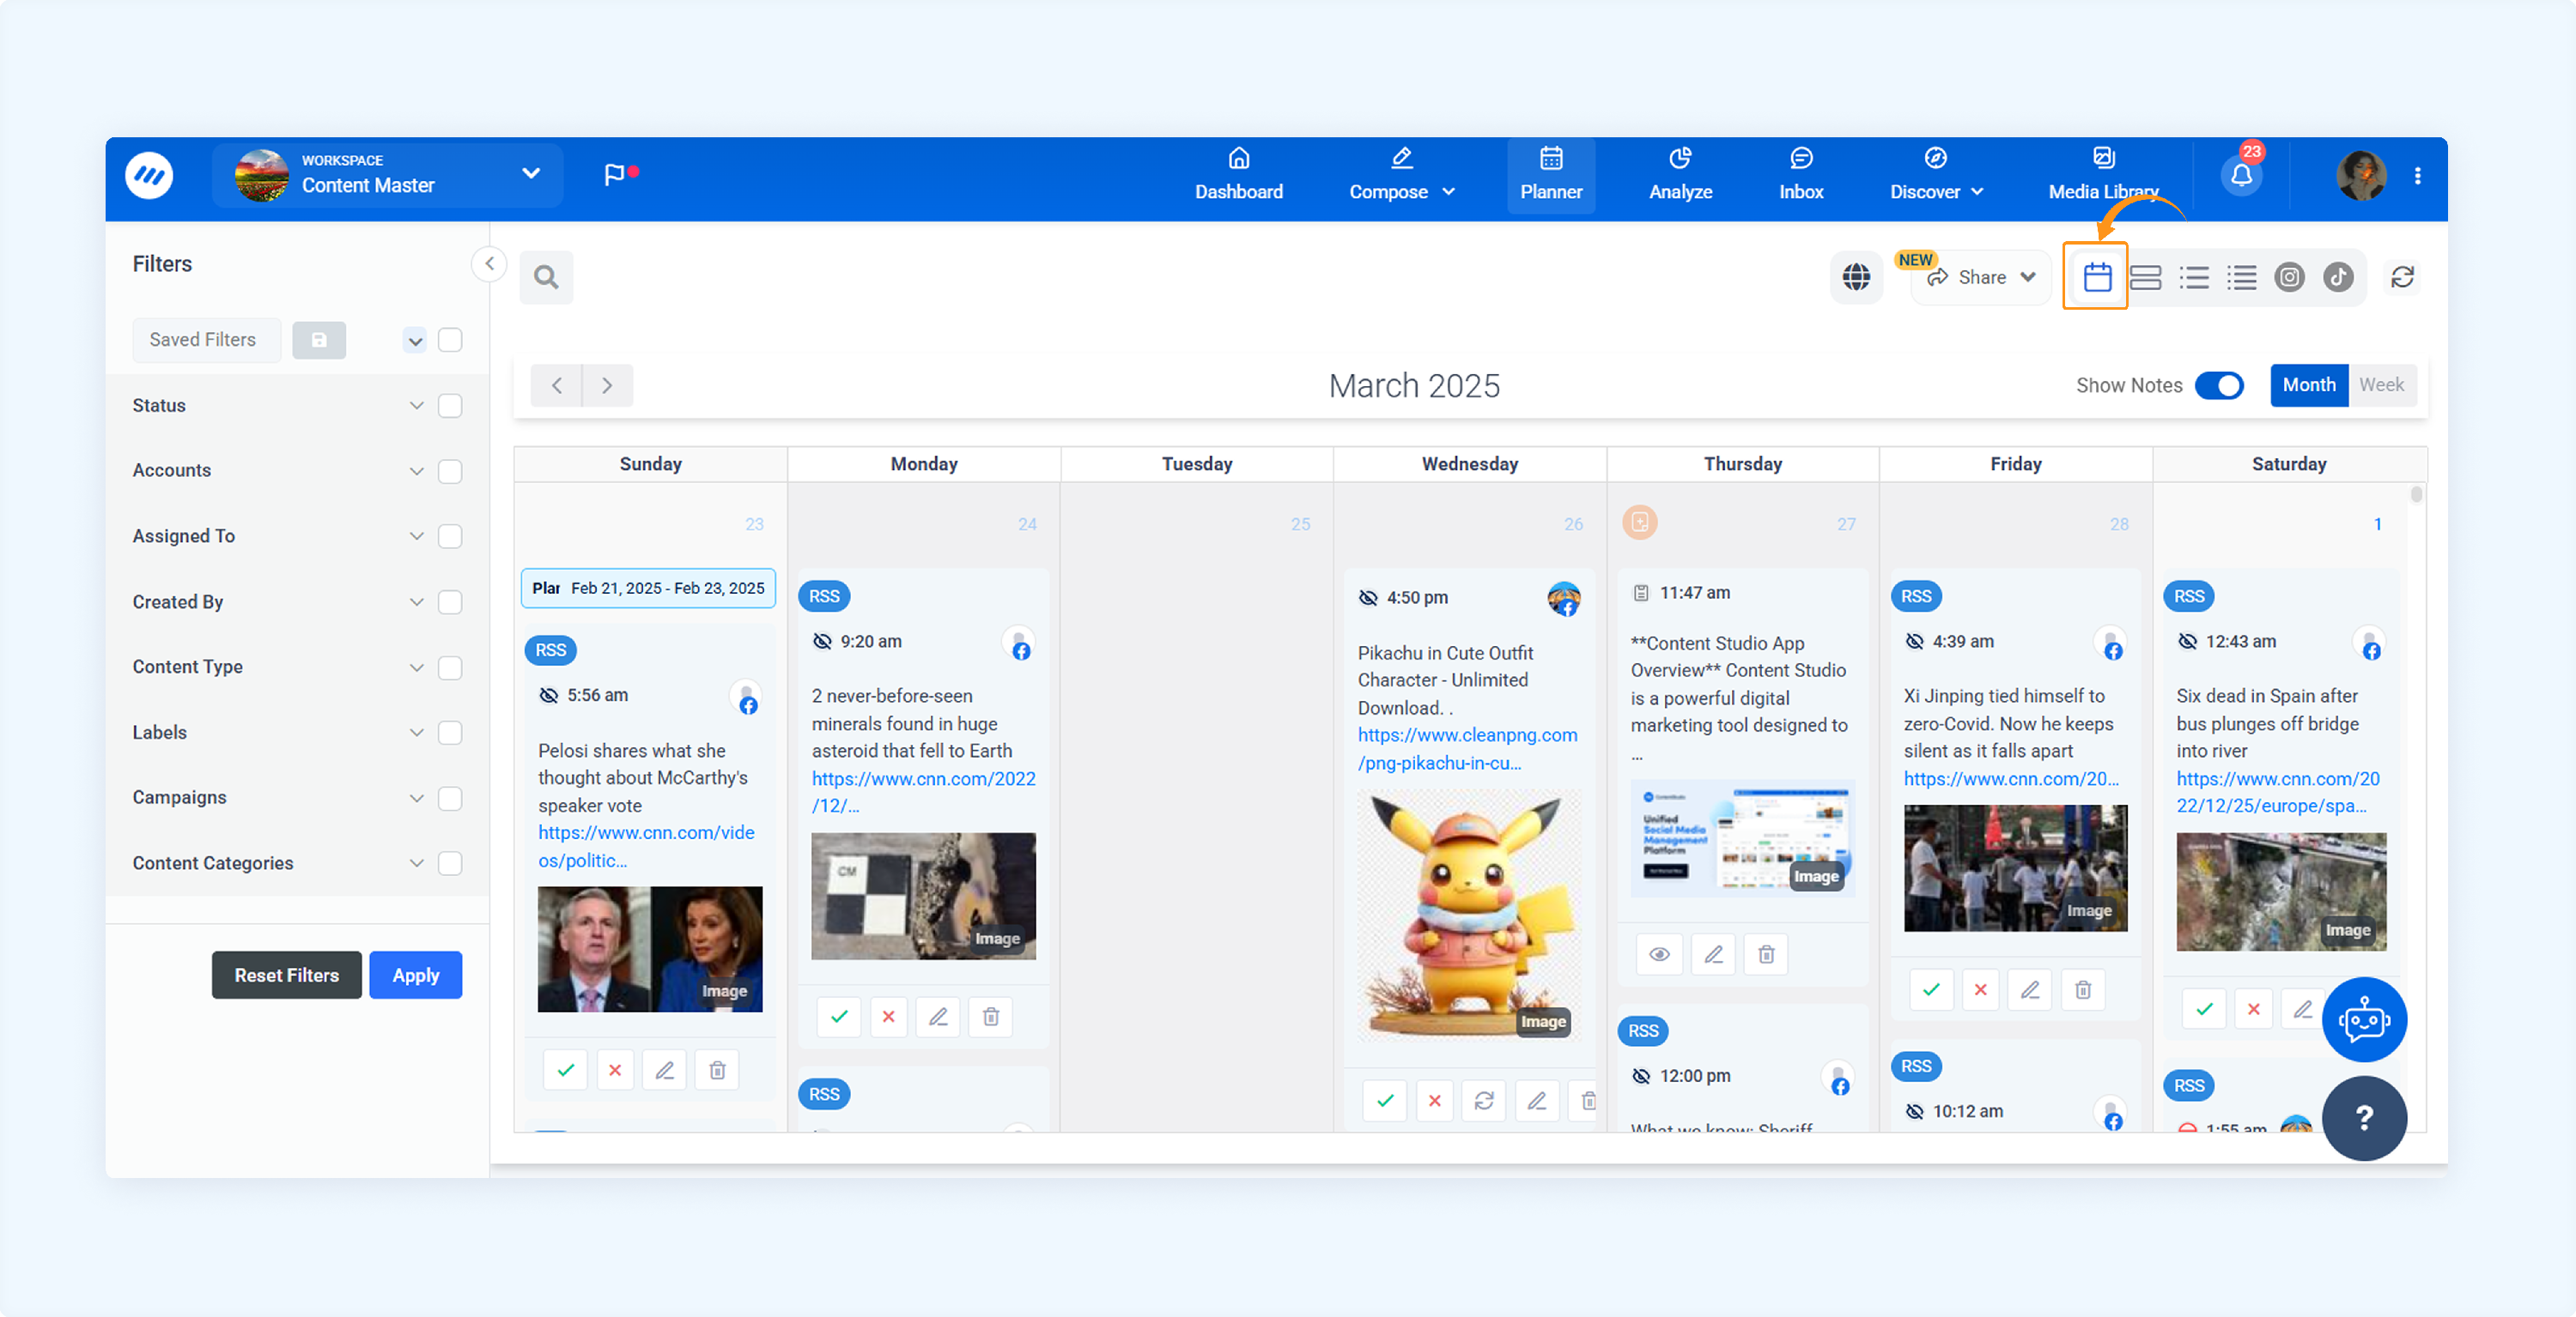
Task: Click the Reset Filters button
Action: [287, 976]
